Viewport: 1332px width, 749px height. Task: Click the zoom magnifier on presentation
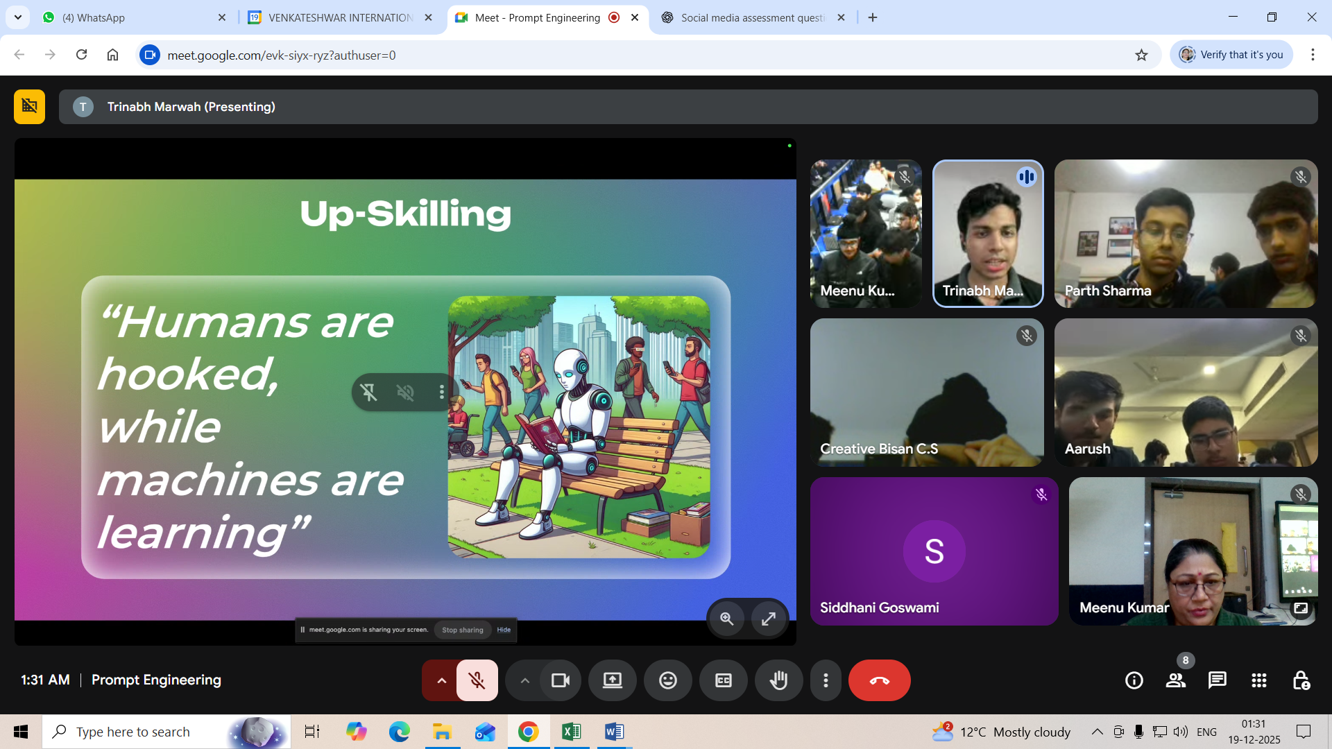tap(726, 619)
